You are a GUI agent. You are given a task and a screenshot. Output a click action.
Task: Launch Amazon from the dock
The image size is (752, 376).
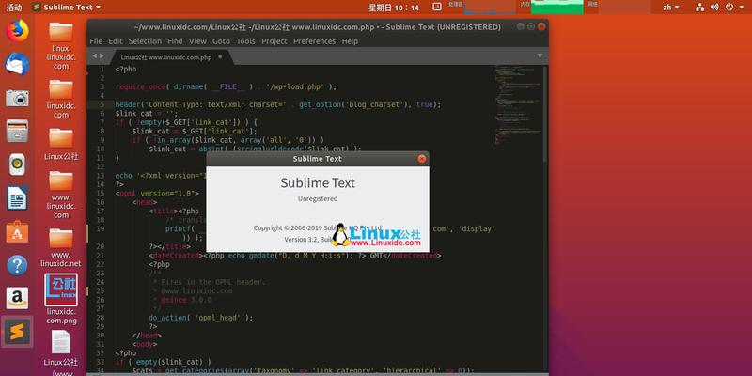(17, 298)
